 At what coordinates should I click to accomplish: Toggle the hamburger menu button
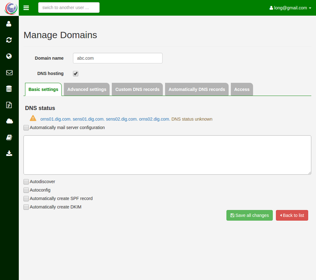(x=26, y=8)
